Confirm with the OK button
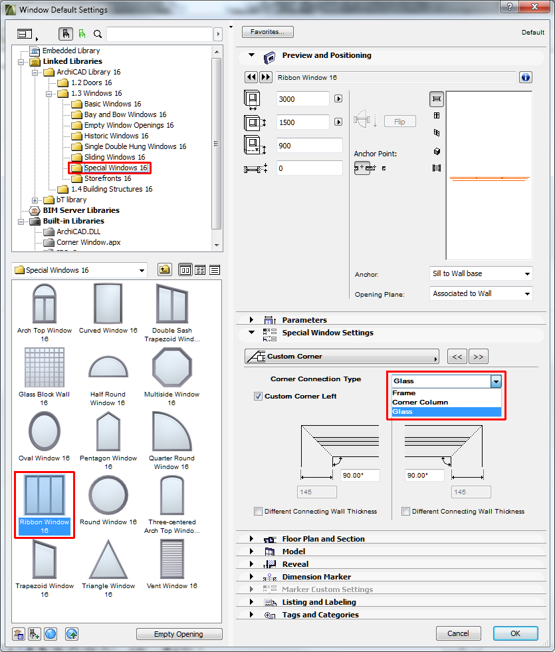 (516, 633)
